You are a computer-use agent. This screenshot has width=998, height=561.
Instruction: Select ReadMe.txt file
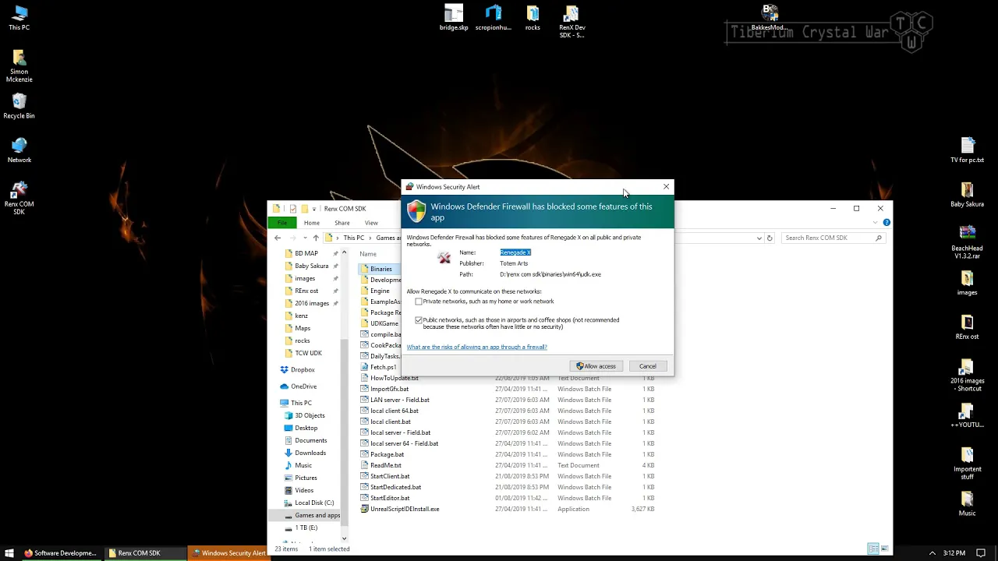pos(386,465)
